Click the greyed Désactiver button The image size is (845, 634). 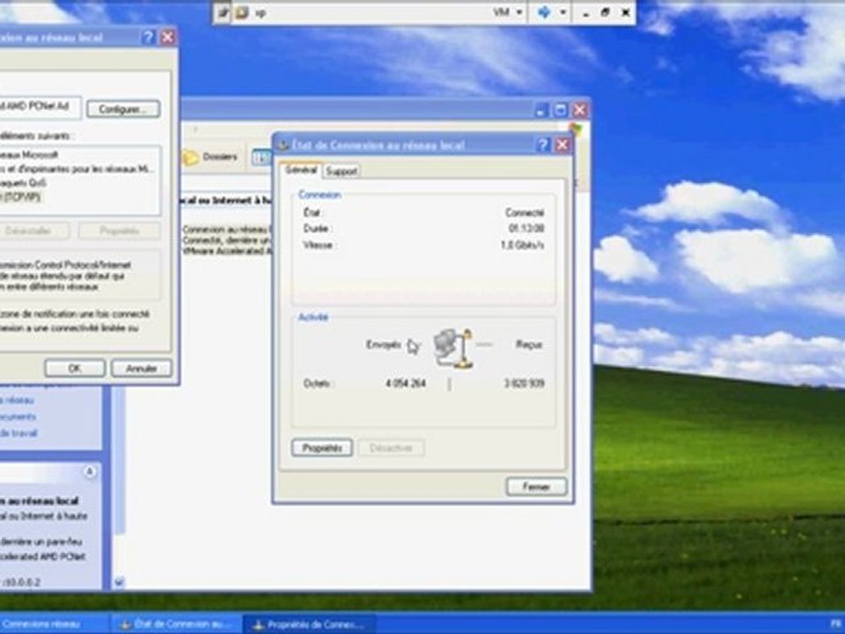coord(391,448)
